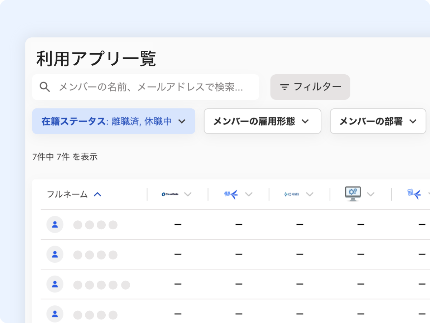Image resolution: width=430 pixels, height=323 pixels.
Task: Expand the CloudGate column chevron
Action: pos(188,194)
